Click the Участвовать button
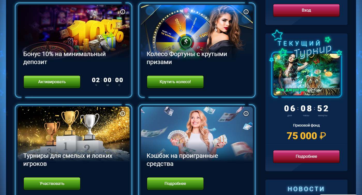This screenshot has height=195, width=362. coord(52,184)
